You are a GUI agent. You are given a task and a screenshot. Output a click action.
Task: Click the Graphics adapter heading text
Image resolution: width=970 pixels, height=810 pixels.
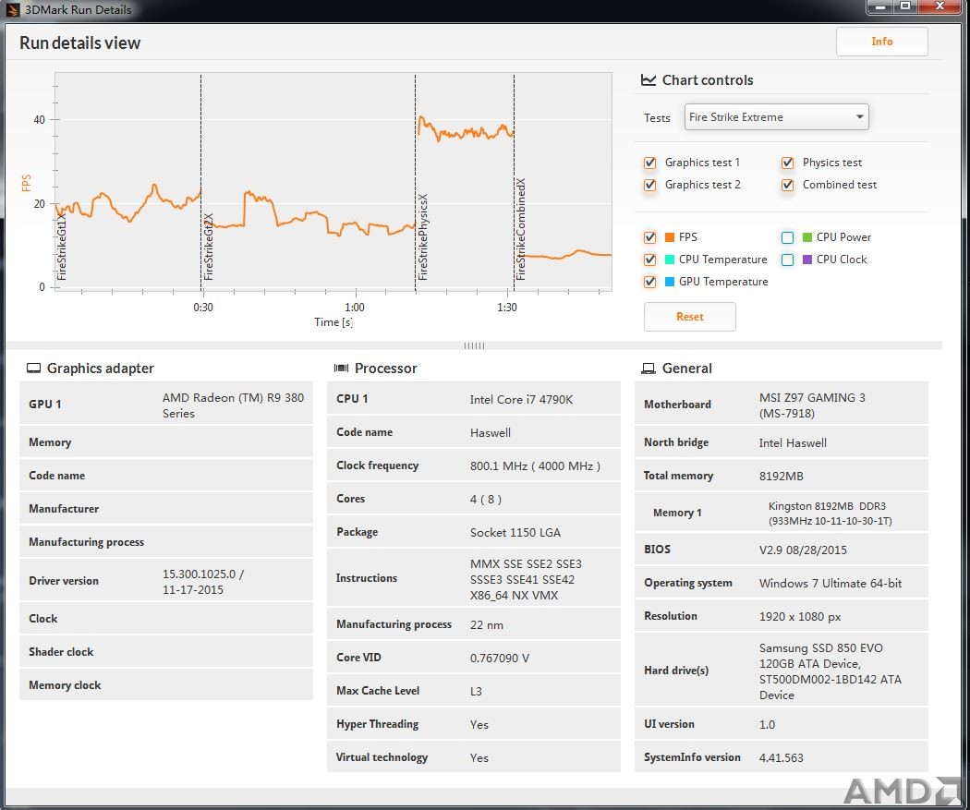click(100, 369)
